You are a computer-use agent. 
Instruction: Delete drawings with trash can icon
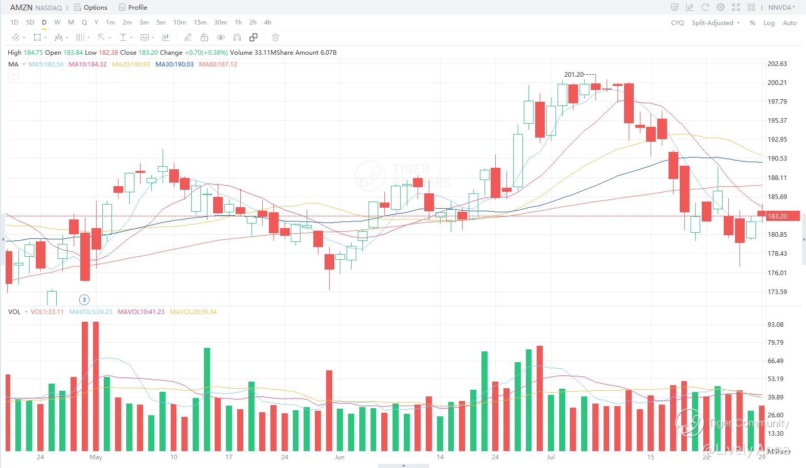pos(275,37)
